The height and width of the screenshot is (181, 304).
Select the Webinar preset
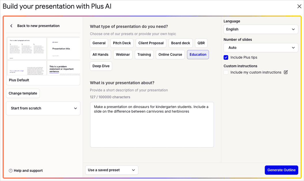pyautogui.click(x=123, y=55)
